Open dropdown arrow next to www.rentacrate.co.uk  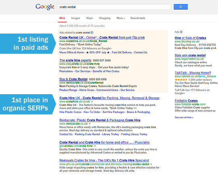click(90, 124)
